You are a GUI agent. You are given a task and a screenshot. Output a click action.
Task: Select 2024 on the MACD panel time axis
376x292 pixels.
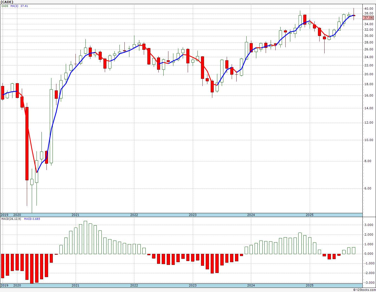(251, 285)
